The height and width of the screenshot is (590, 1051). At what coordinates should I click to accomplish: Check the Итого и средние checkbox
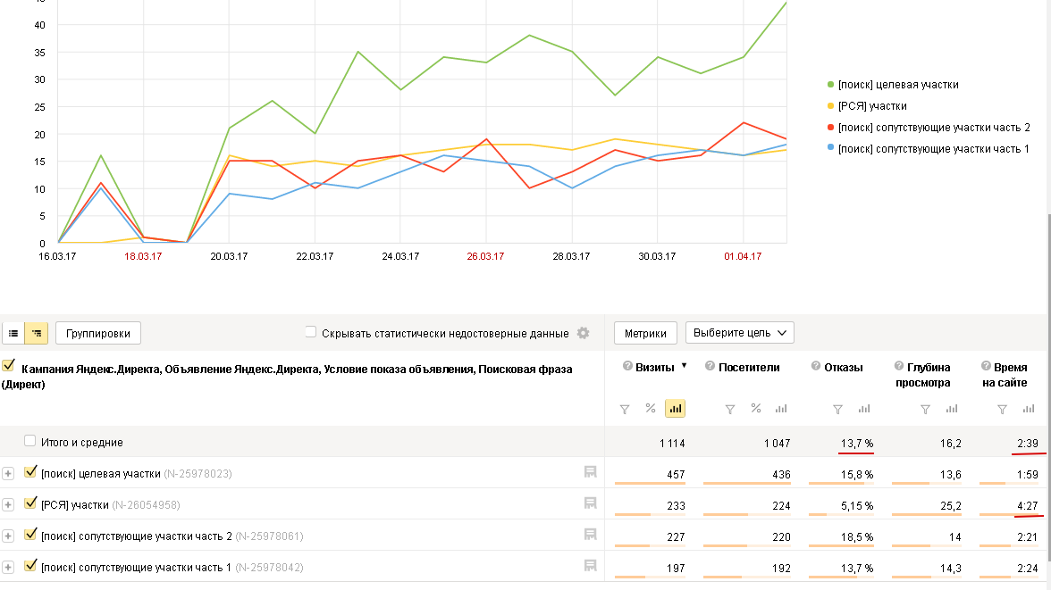pos(30,441)
